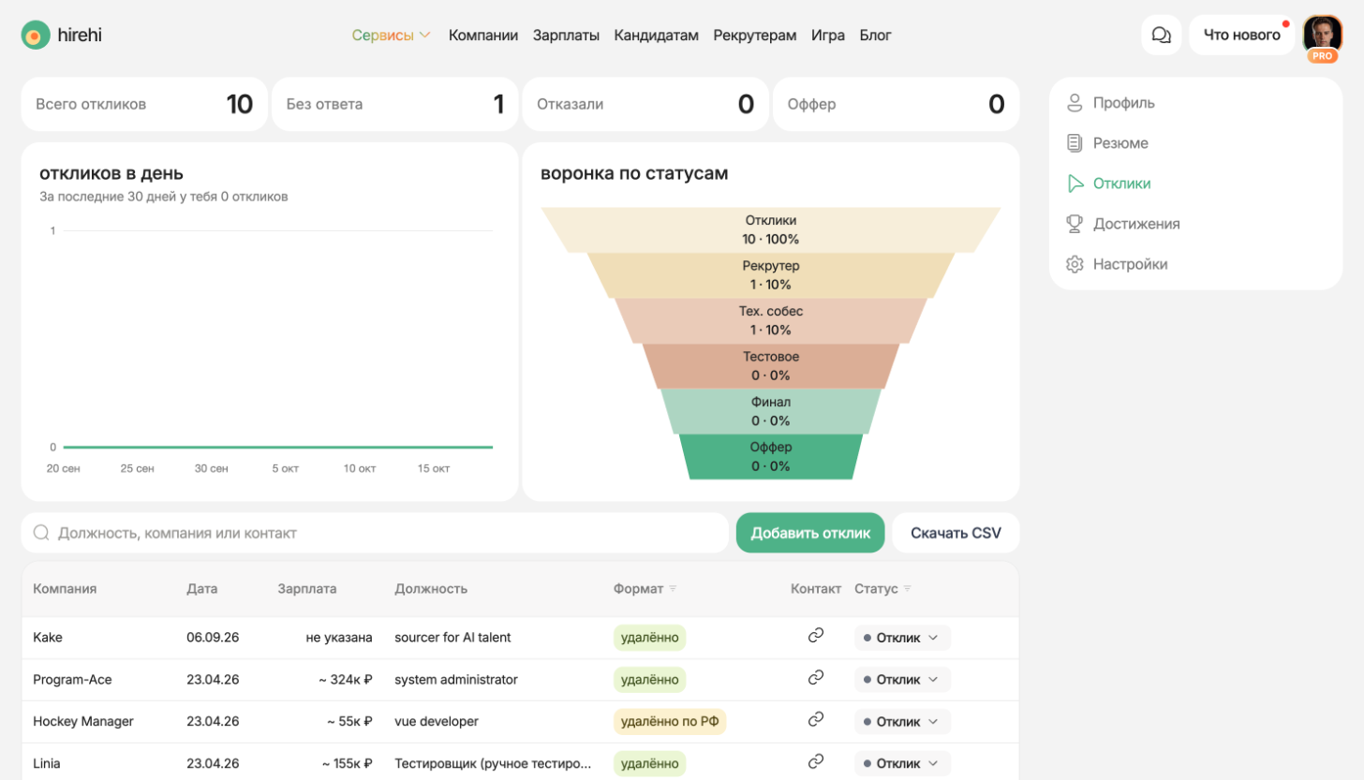Click the sourcer for AI talent position
1364x780 pixels.
(452, 637)
